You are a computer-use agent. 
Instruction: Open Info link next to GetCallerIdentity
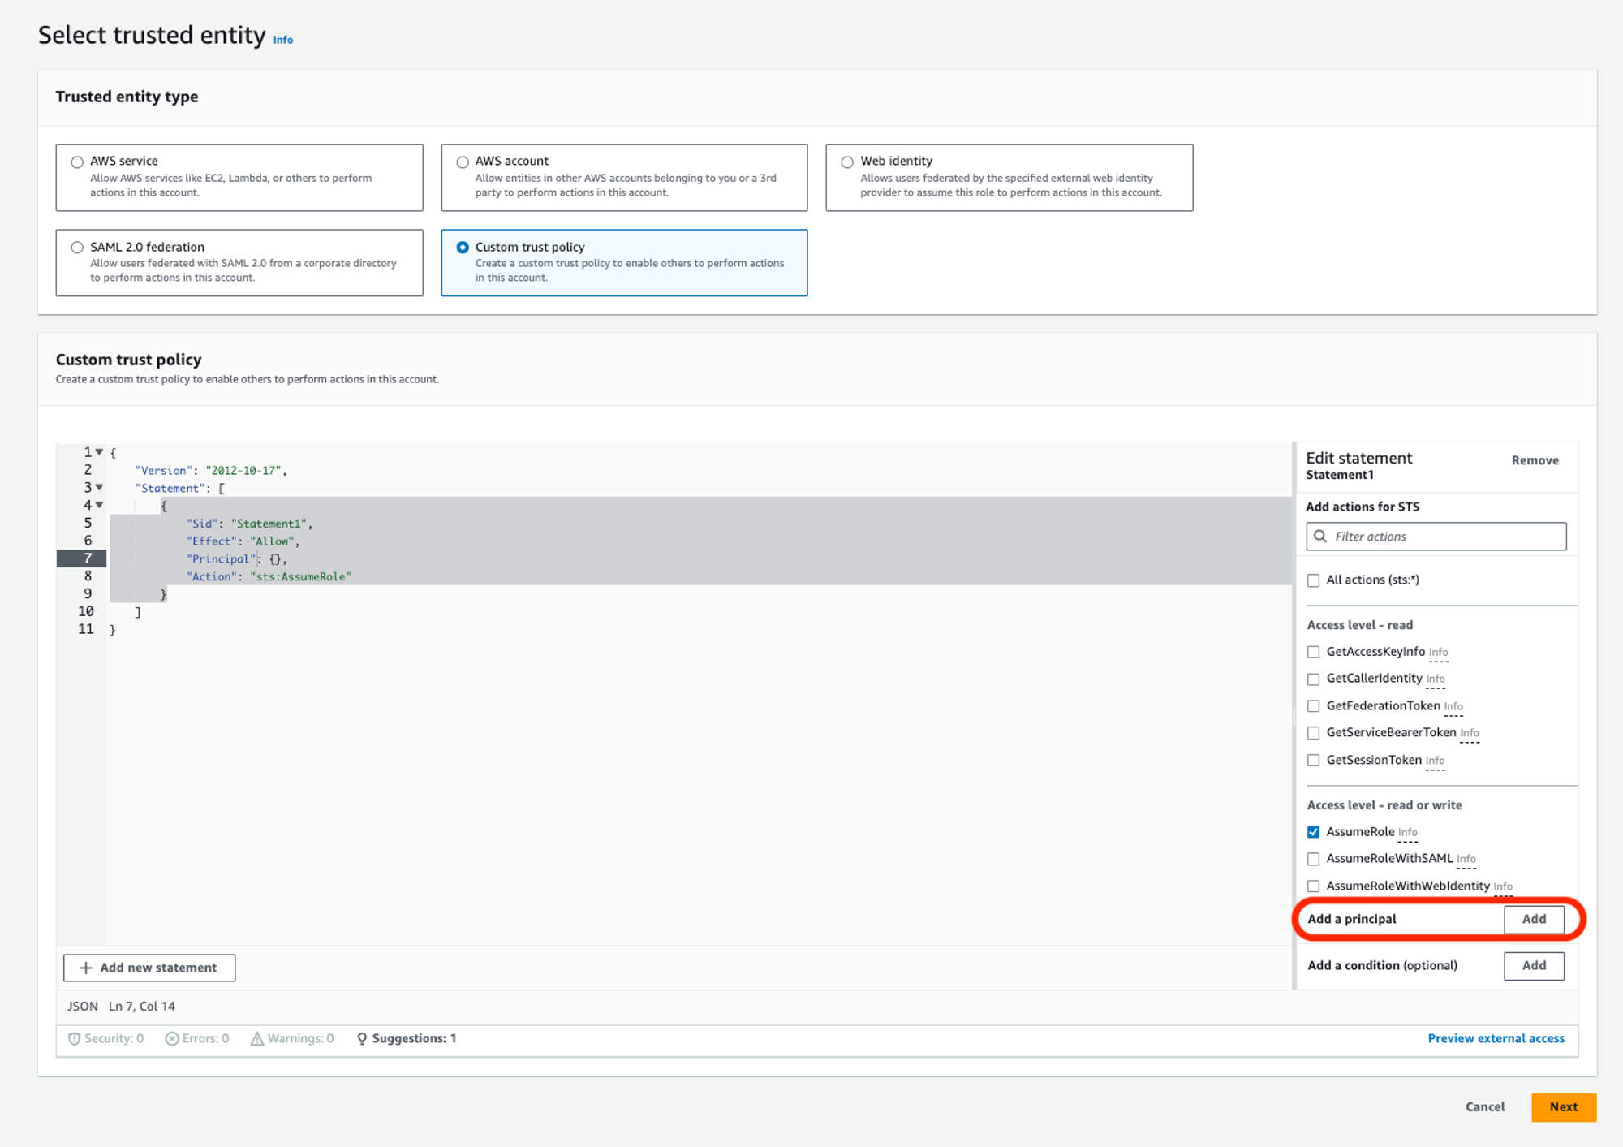point(1435,679)
